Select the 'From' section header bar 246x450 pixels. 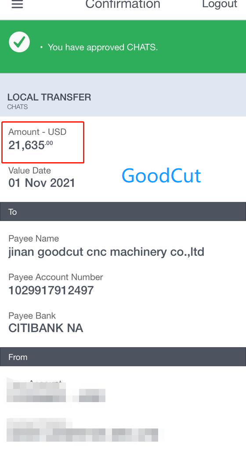click(x=123, y=357)
